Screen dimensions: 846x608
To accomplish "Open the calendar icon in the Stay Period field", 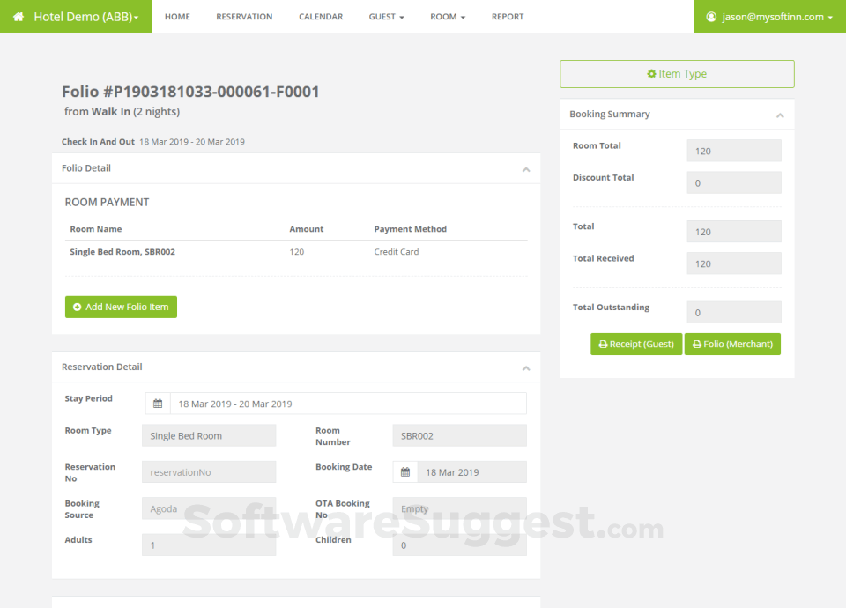I will [x=158, y=403].
